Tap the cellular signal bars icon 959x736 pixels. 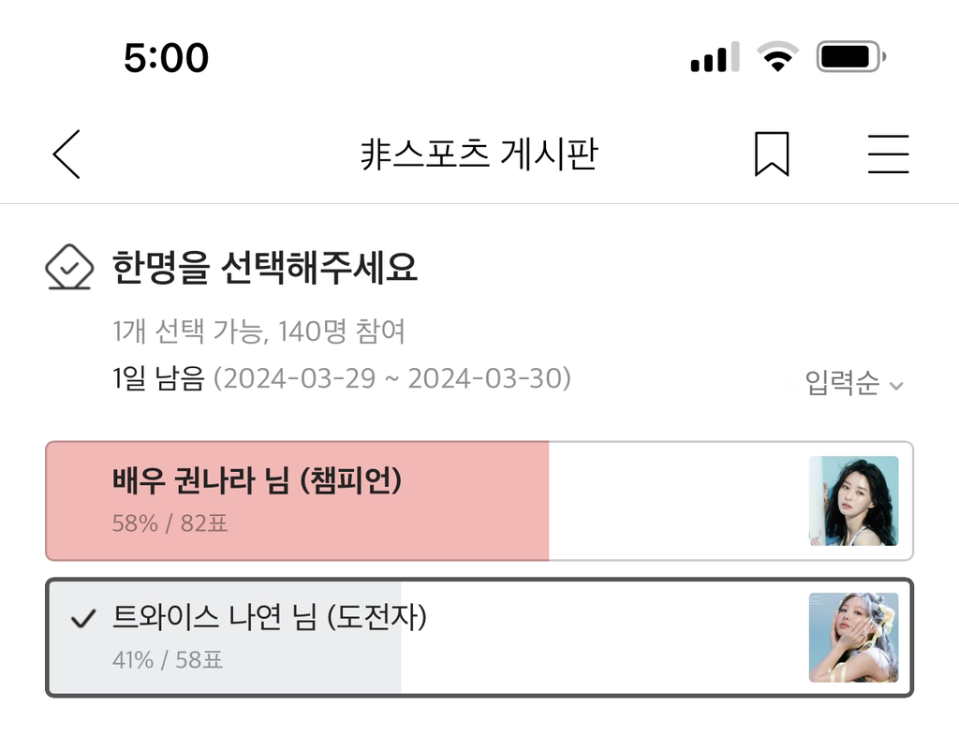click(715, 58)
